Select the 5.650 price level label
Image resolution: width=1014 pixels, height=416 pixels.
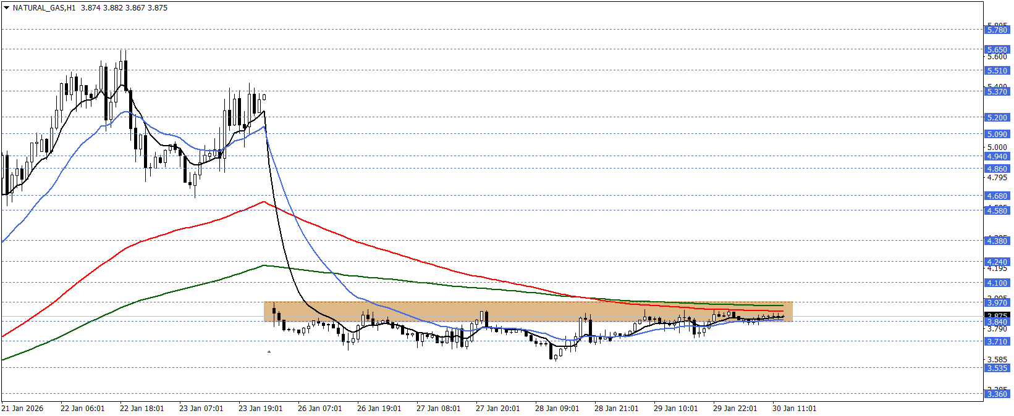tap(996, 49)
